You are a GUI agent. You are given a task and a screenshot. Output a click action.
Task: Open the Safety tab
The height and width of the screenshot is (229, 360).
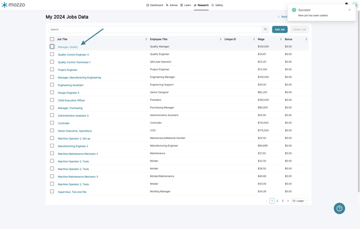point(217,5)
